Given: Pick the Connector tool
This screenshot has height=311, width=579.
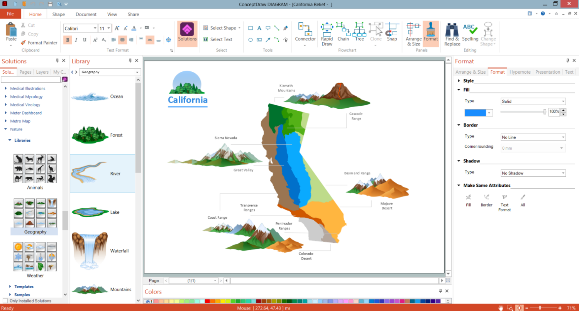Looking at the screenshot, I should (305, 34).
